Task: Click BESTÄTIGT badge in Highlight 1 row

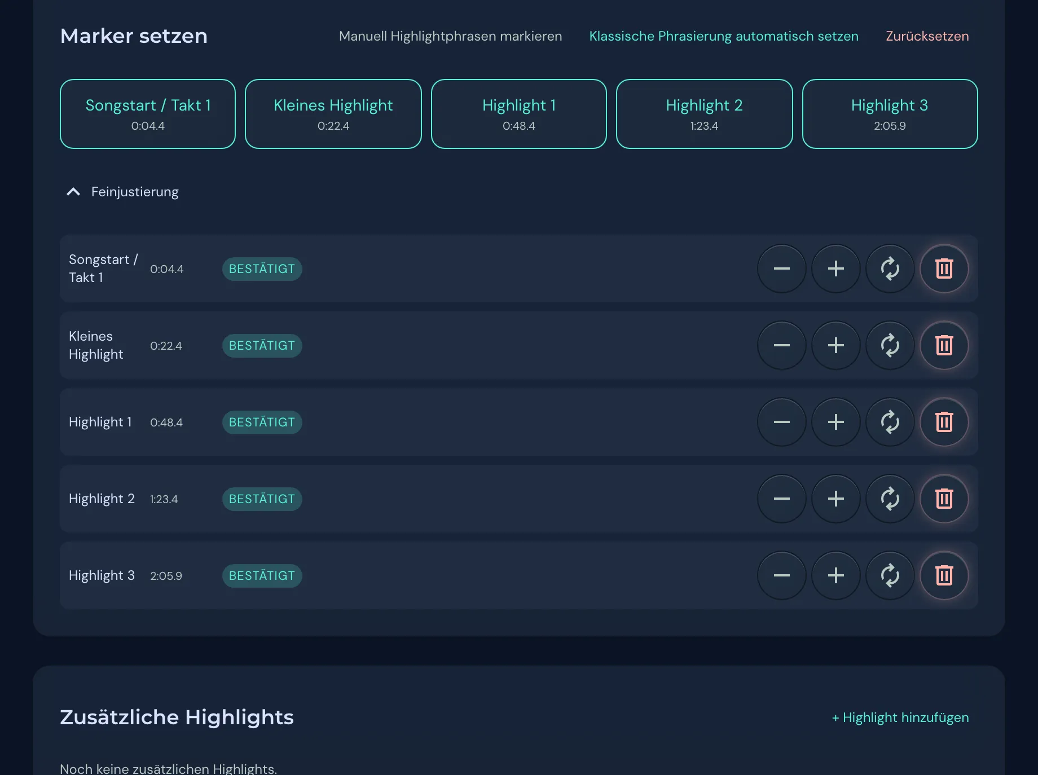Action: coord(262,422)
